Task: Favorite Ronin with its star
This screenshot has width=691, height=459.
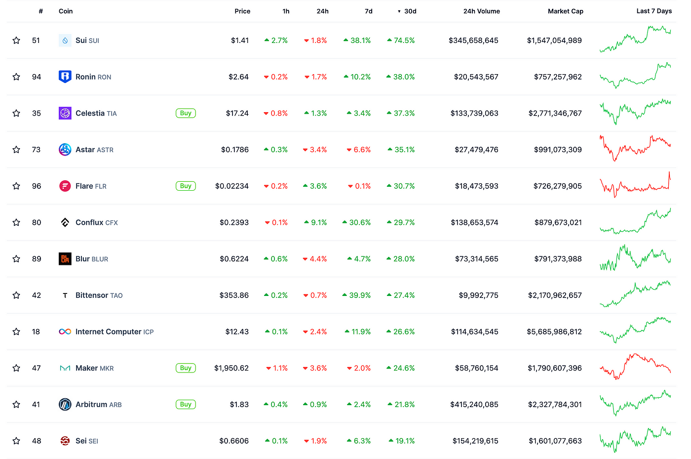Action: [x=16, y=77]
